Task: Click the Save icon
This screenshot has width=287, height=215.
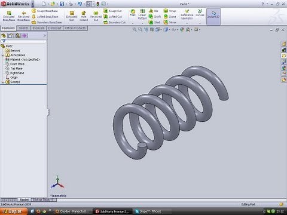Action: (62, 4)
